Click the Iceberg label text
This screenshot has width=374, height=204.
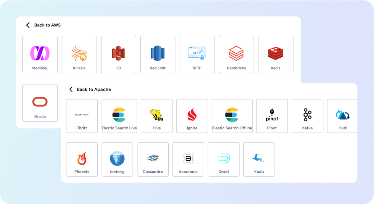(x=117, y=172)
